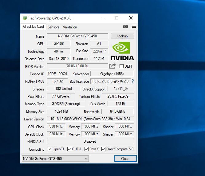The height and width of the screenshot is (176, 205).
Task: Click the Bus Interface question mark
Action: tap(133, 81)
